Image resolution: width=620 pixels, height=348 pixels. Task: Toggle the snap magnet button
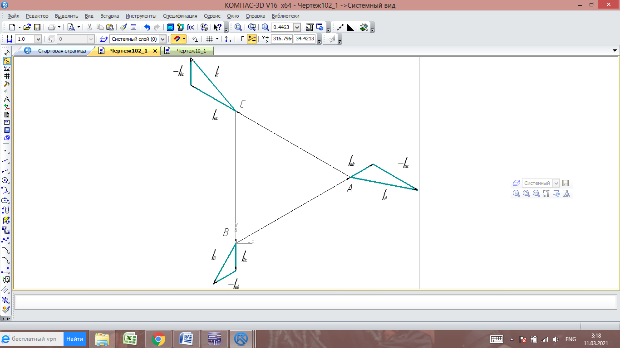(x=176, y=39)
